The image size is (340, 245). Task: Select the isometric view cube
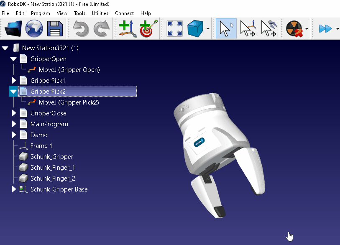[x=195, y=28]
